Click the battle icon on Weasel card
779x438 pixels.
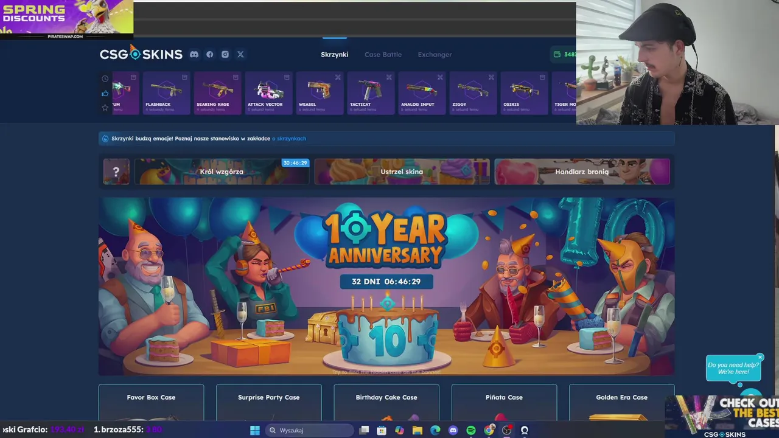pos(338,77)
